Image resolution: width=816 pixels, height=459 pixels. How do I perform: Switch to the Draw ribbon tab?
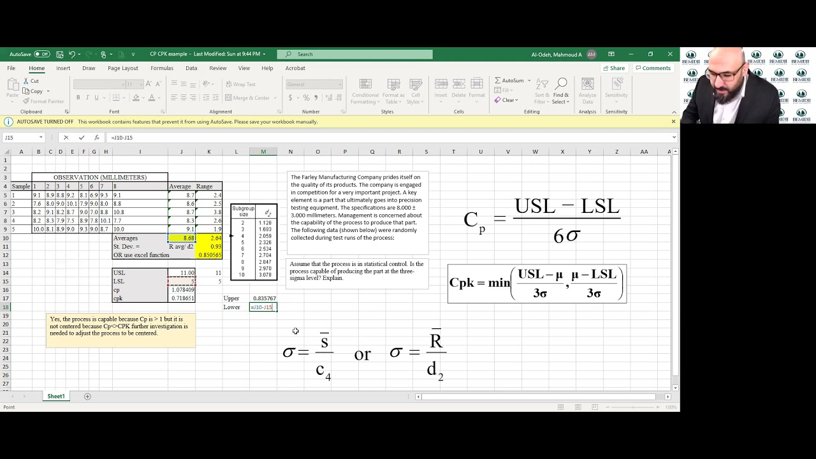[89, 68]
